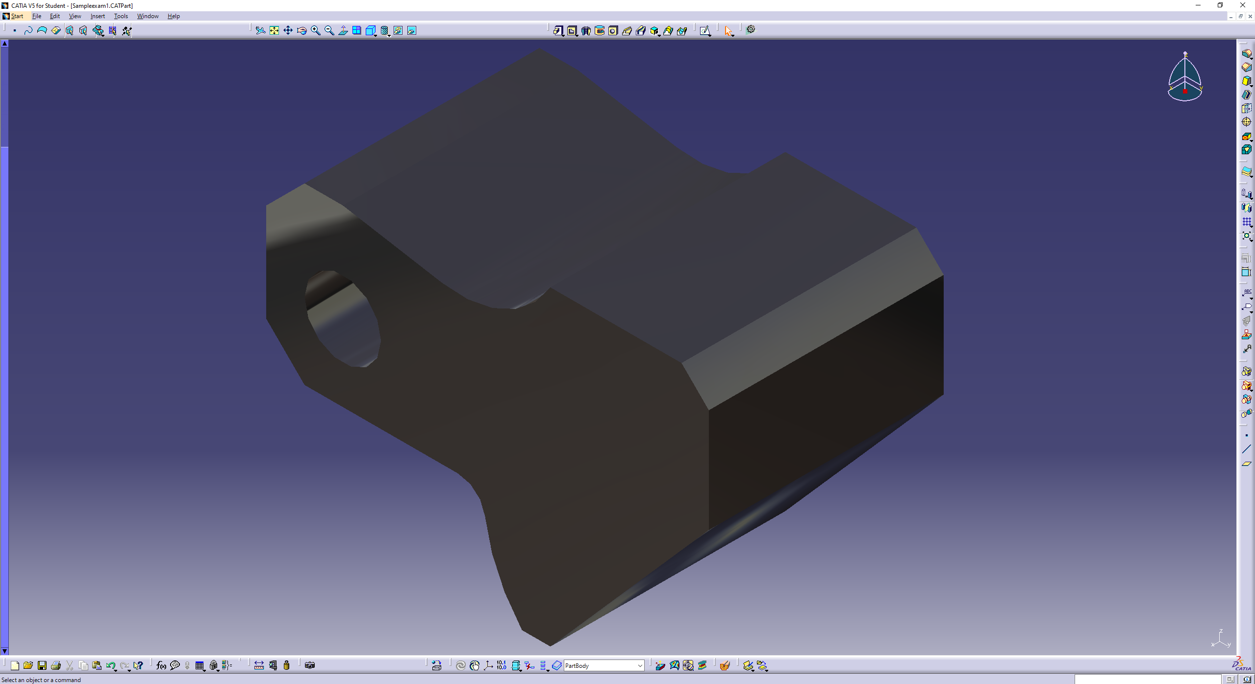The image size is (1255, 684).
Task: Toggle the Normal View icon
Action: point(343,30)
